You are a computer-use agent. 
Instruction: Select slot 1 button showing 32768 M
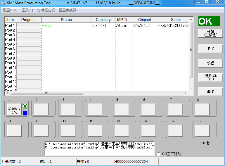(x=14, y=110)
